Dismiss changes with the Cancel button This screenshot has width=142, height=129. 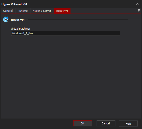click(106, 123)
